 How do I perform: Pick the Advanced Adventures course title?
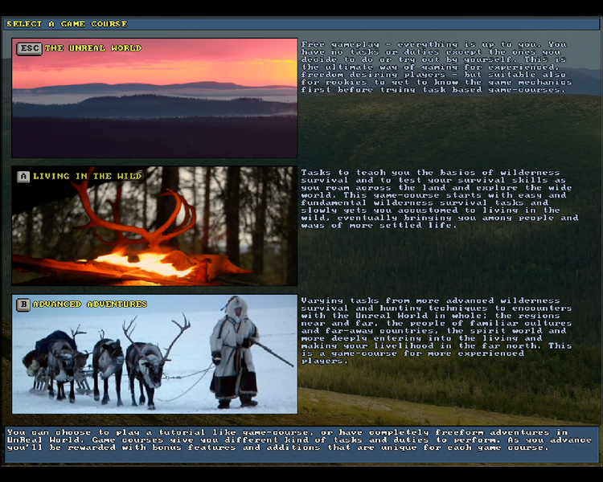[x=90, y=304]
